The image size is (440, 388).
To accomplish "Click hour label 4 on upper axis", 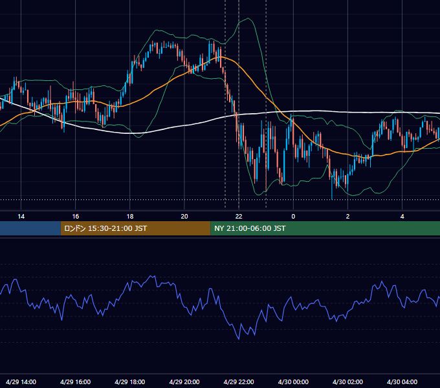I will 402,217.
